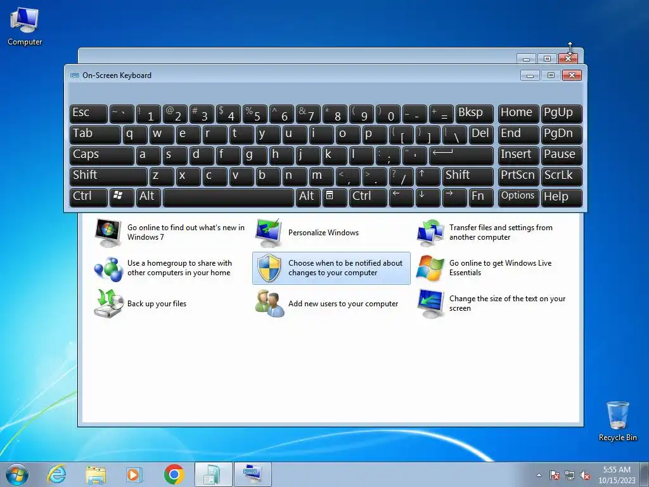The width and height of the screenshot is (649, 487).
Task: Click the On-Screen Keyboard title bar icon
Action: (x=75, y=75)
